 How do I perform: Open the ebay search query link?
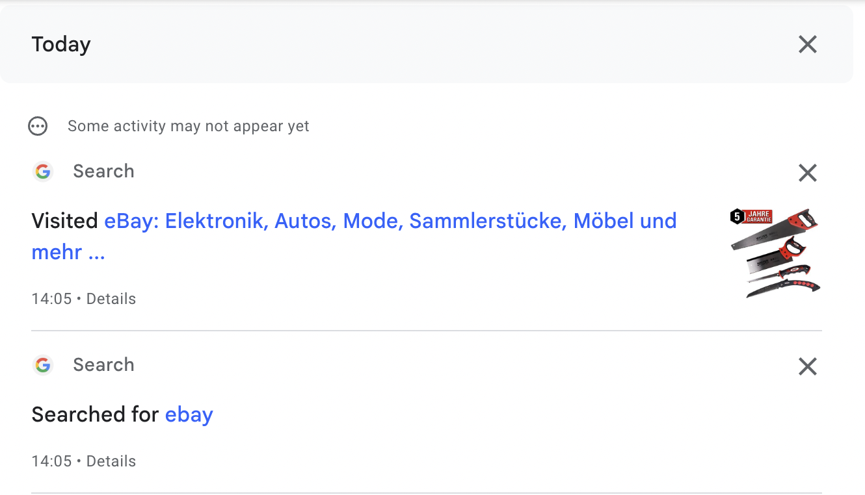[x=189, y=414]
